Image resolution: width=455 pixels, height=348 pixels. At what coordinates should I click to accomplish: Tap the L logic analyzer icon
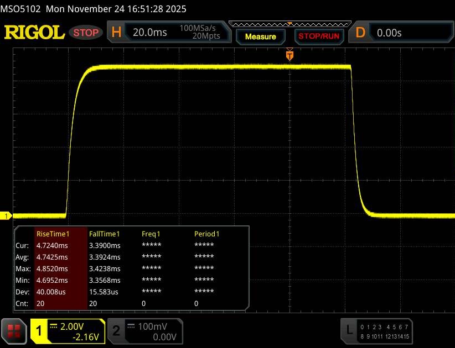[349, 330]
